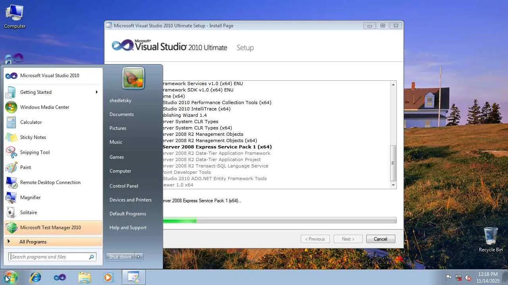The height and width of the screenshot is (285, 508).
Task: Launch Calculator from the Start menu
Action: (x=53, y=122)
